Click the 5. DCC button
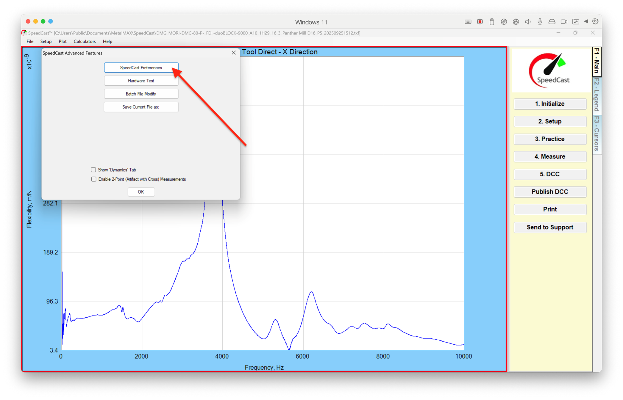Viewport: 623px width, 400px height. point(550,174)
